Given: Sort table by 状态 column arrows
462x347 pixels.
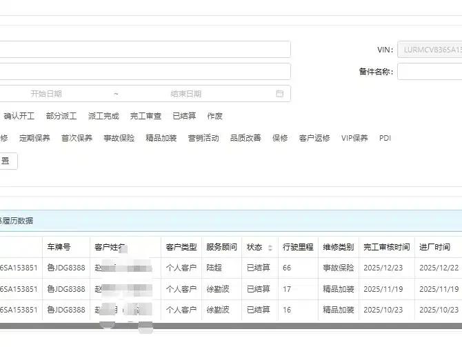Looking at the screenshot, I should [270, 248].
